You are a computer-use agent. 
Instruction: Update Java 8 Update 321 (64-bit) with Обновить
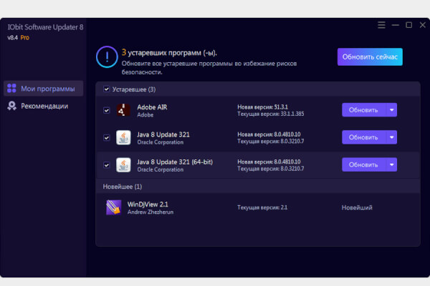364,164
